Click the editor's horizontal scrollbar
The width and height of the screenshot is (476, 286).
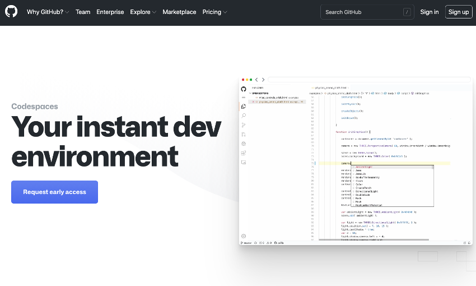pos(374,240)
